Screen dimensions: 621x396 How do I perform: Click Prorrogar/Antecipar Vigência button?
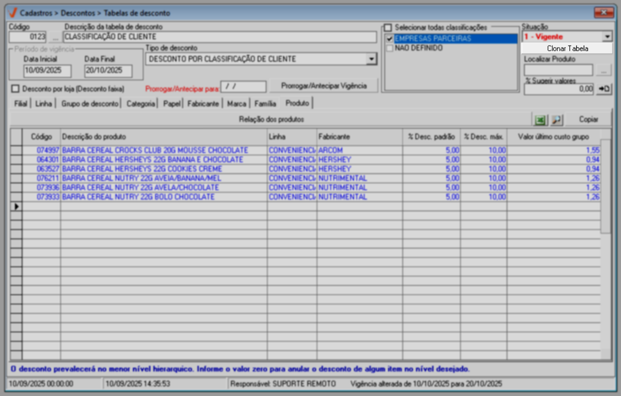coord(324,86)
